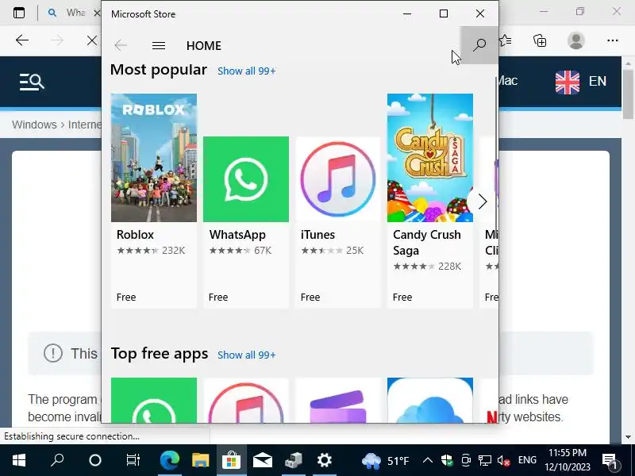Click Windows breadcrumb link on webpage

[x=34, y=125]
